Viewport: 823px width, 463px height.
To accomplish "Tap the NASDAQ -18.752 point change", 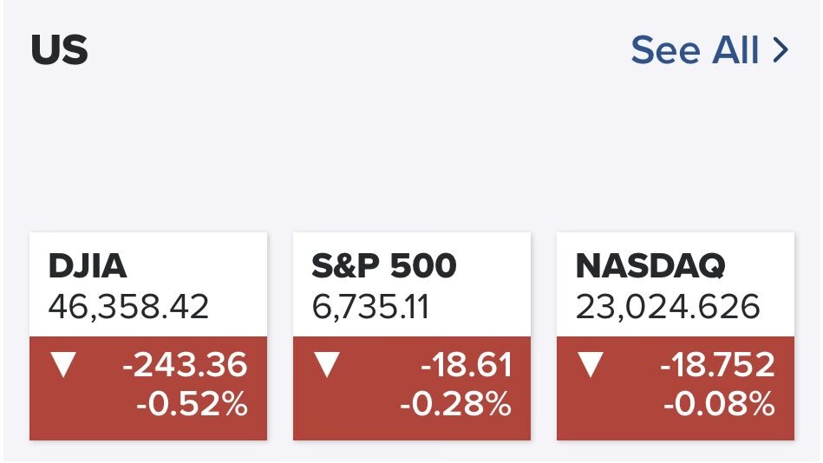I will pyautogui.click(x=716, y=366).
